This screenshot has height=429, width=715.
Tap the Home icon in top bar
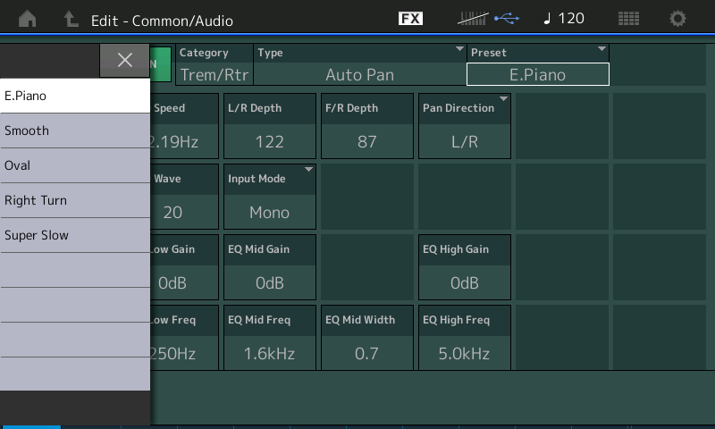pos(28,19)
